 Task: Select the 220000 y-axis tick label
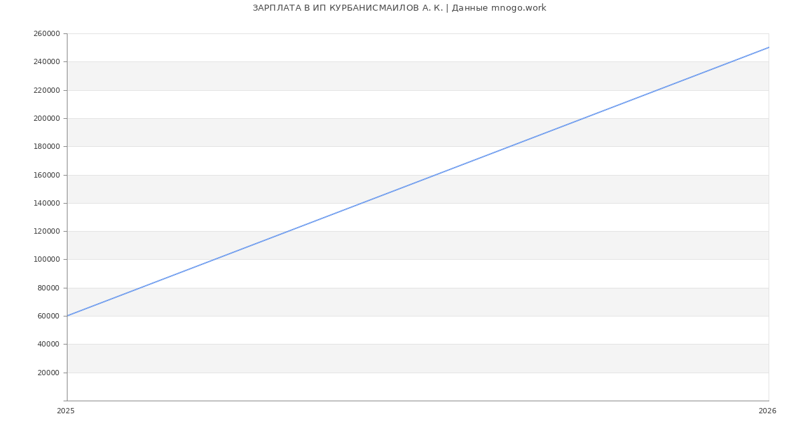point(46,90)
